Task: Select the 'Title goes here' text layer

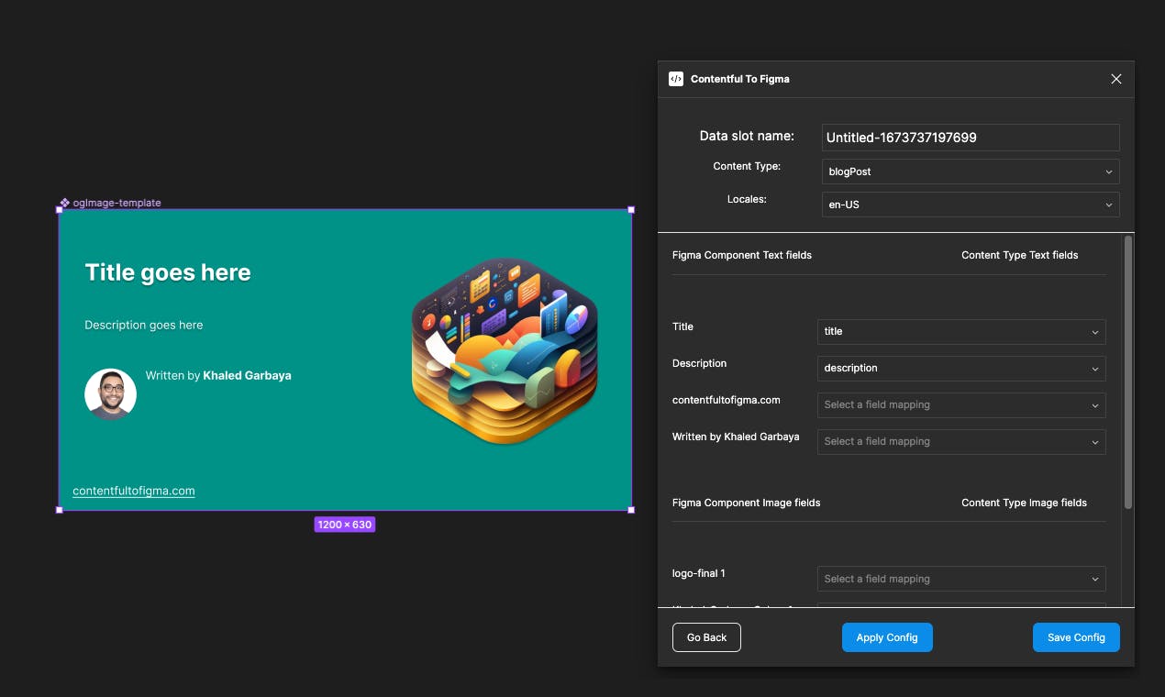Action: point(168,272)
